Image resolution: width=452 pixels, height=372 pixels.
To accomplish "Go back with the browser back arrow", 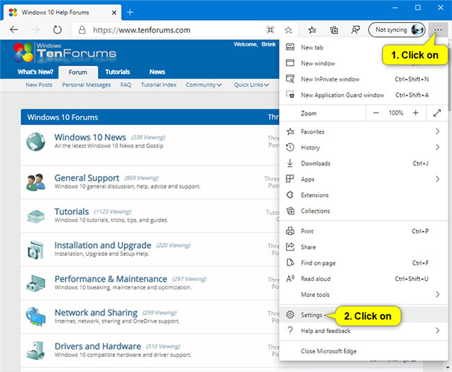I will click(x=14, y=30).
